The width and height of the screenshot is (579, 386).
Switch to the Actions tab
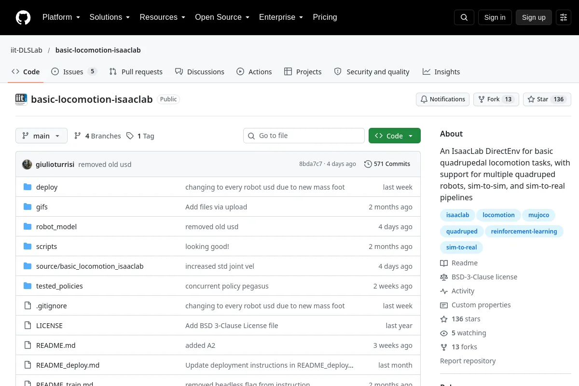[254, 72]
